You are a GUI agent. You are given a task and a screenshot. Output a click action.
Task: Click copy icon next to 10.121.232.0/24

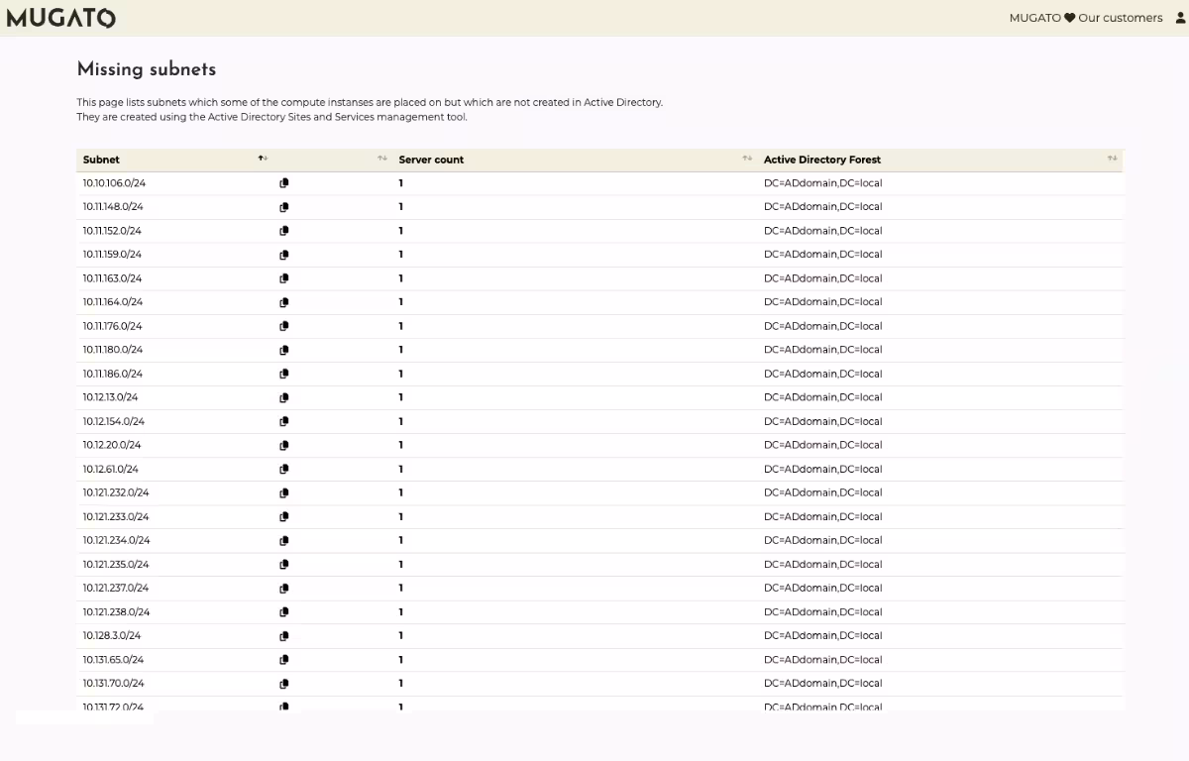(x=284, y=493)
